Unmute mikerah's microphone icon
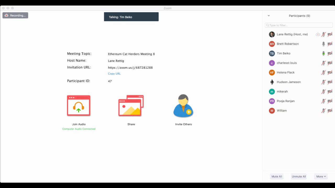 pyautogui.click(x=323, y=92)
